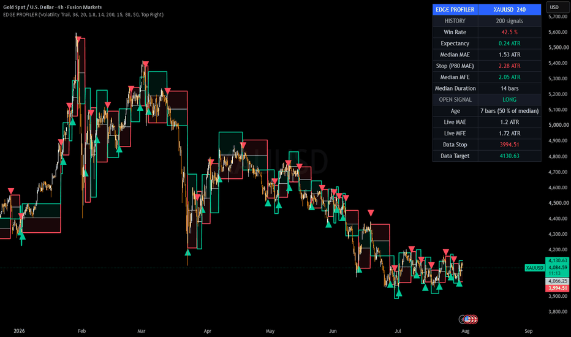This screenshot has width=571, height=337.
Task: Click the red sell marker at the 5,600 peak
Action: (78, 40)
